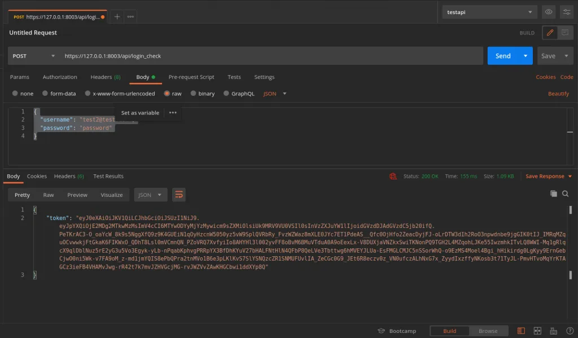Expand the testapi environment selector
This screenshot has height=338, width=578.
(x=489, y=12)
